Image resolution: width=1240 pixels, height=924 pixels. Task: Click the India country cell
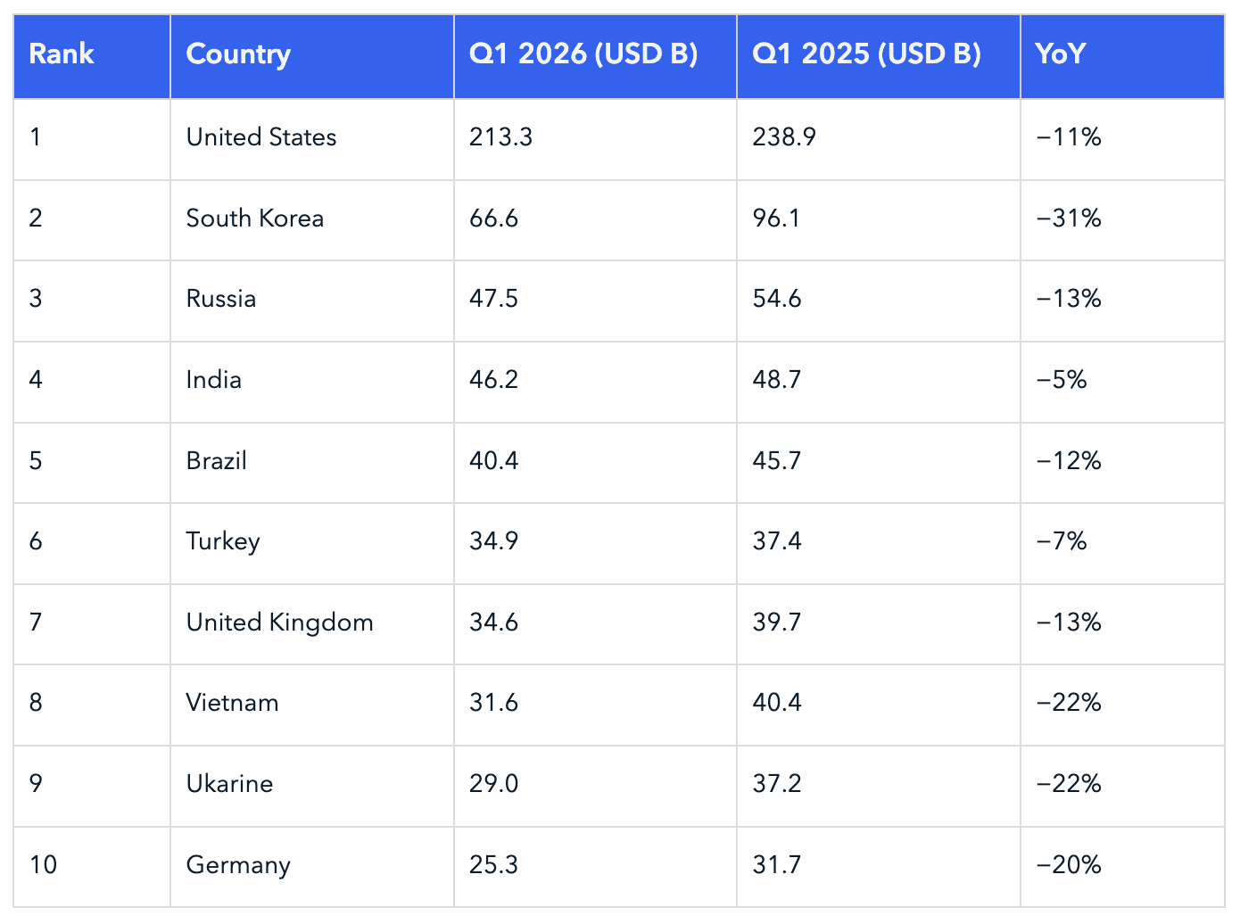coord(312,382)
